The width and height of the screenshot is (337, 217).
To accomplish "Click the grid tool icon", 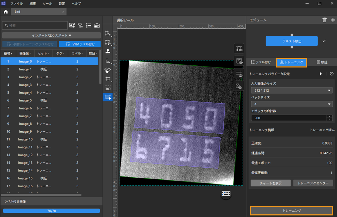I will pyautogui.click(x=108, y=79).
